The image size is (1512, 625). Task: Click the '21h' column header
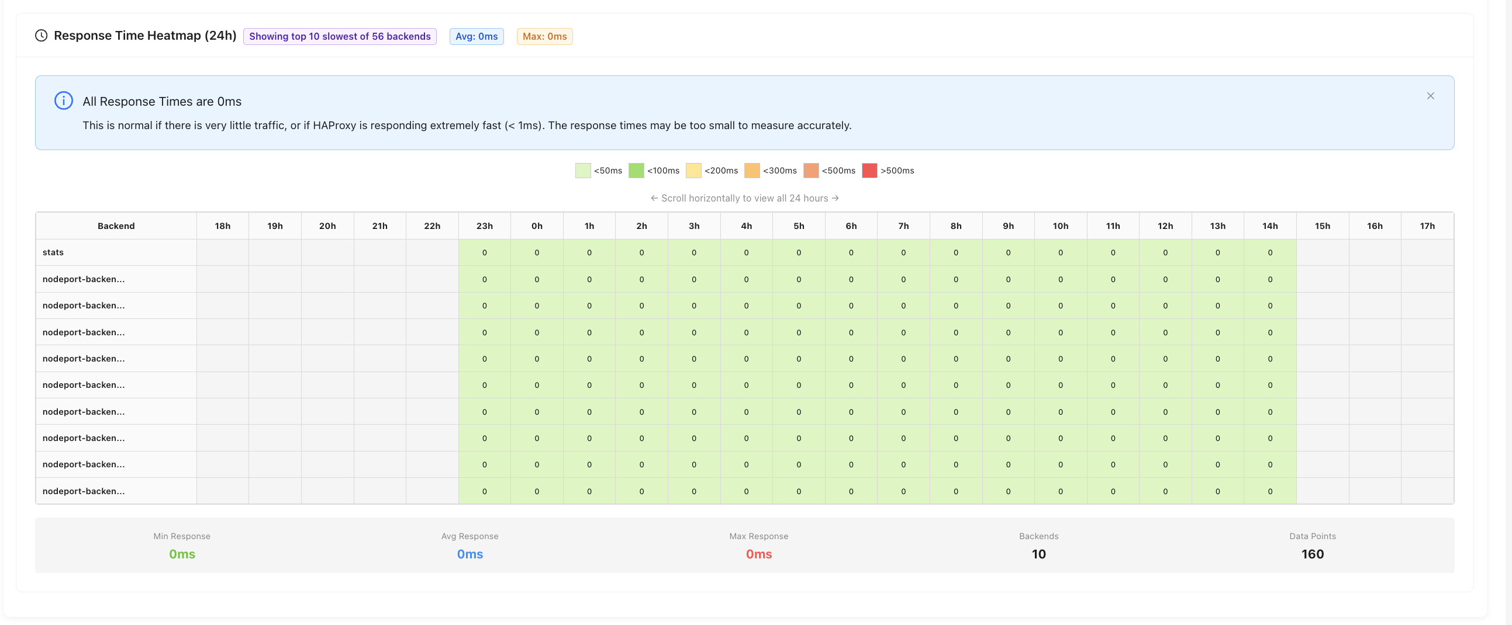(380, 225)
